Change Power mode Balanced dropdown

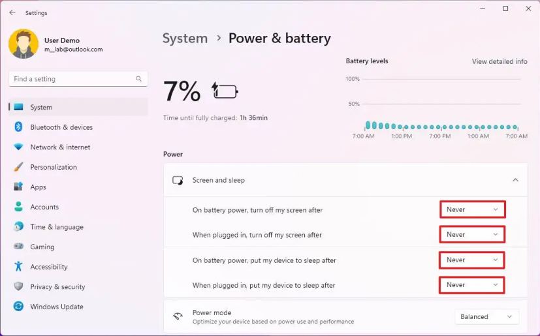[x=486, y=316]
